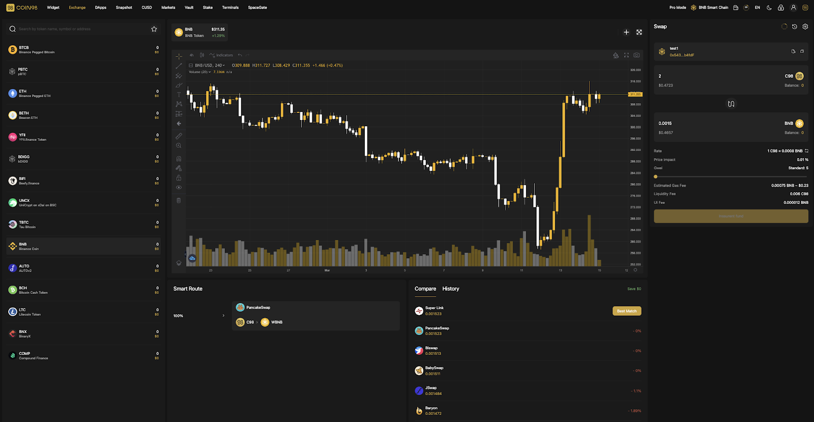This screenshot has height=422, width=814.
Task: Select the ETH Binance Pegged ETH token row
Action: point(83,94)
